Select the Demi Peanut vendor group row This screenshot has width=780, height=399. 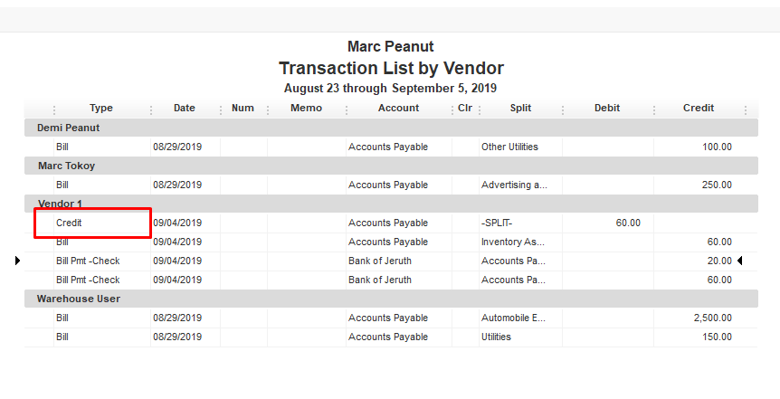69,128
